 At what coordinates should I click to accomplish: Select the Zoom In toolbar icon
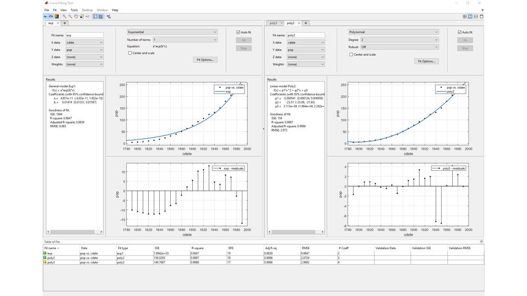tap(64, 16)
